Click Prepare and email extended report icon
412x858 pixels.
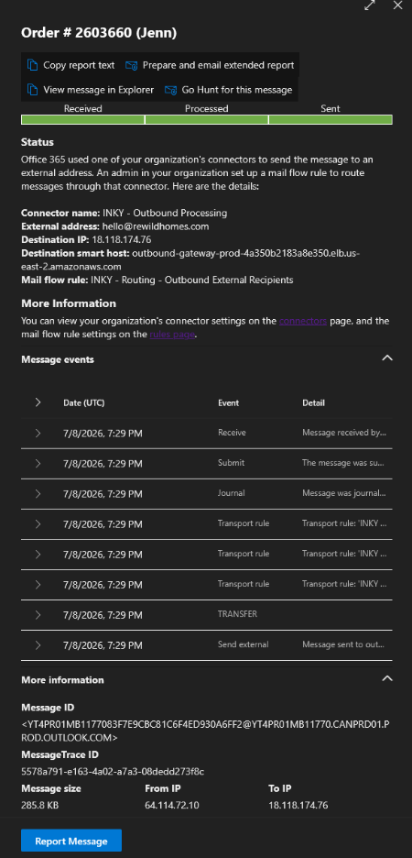131,65
